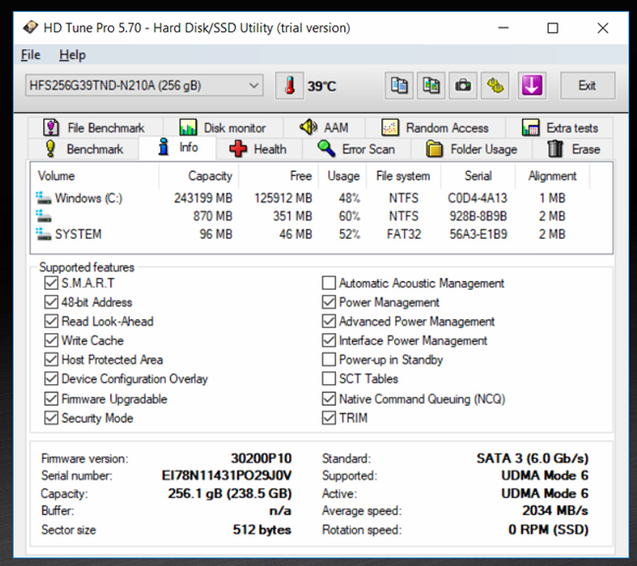Toggle Native Command Queuing (NCQ) checkbox

pos(328,398)
